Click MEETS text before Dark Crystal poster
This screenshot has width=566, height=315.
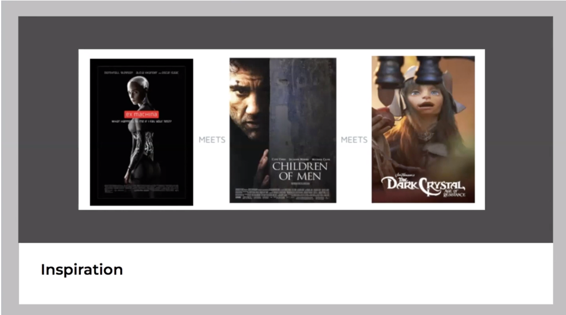click(x=354, y=140)
